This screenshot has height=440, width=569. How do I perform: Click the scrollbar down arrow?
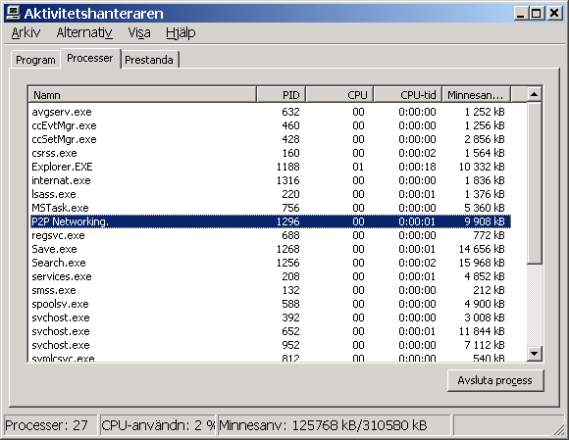click(534, 354)
